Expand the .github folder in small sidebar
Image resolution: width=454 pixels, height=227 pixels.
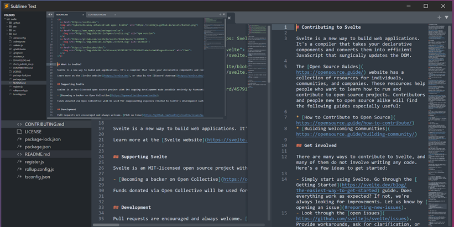click(x=7, y=23)
